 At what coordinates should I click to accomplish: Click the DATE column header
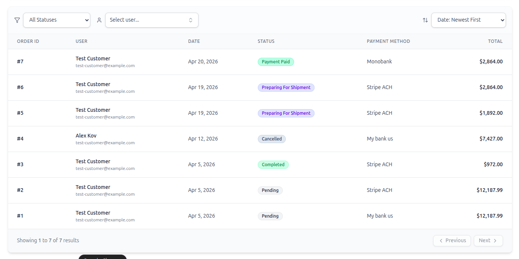tap(194, 41)
